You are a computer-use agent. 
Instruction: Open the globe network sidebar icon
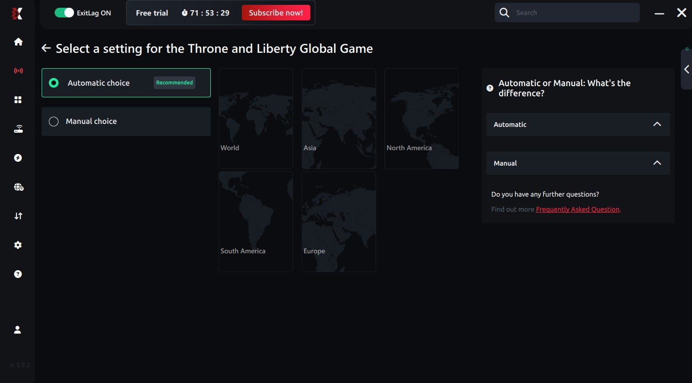point(18,187)
